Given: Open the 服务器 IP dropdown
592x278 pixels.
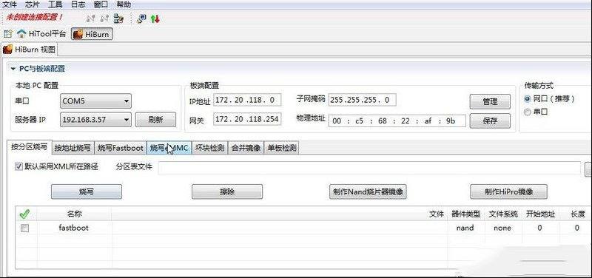Looking at the screenshot, I should [x=95, y=120].
